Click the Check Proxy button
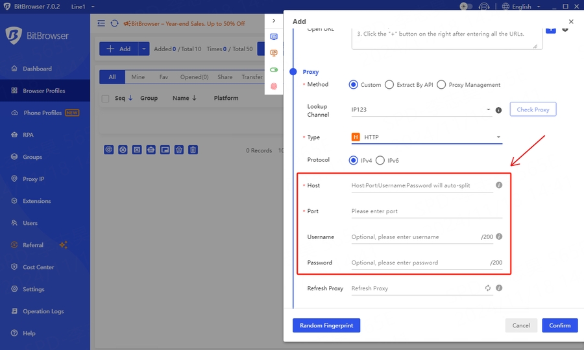584x350 pixels. point(533,110)
